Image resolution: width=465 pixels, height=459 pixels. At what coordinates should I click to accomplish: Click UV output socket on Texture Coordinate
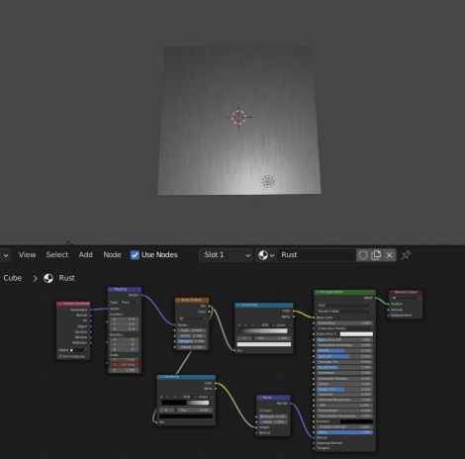pos(90,321)
